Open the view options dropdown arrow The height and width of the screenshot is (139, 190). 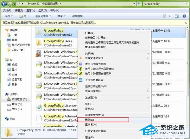(x=169, y=16)
